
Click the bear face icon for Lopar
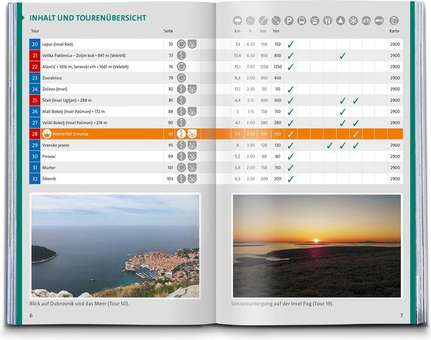(x=192, y=44)
